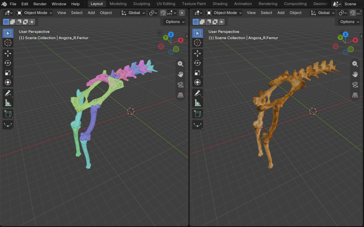Viewport: 364px width, 227px height.
Task: Select the Annotate tool in left viewport
Action: point(8,93)
